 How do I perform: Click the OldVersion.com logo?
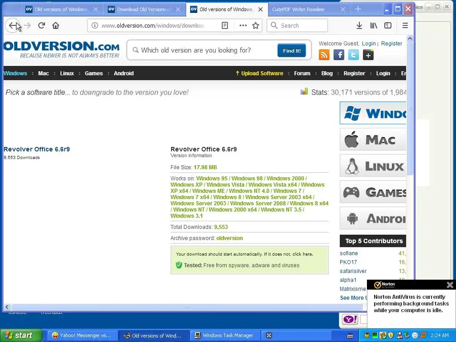[61, 49]
